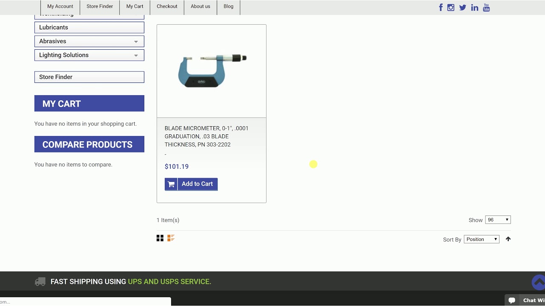Expand the Abrasives category arrow
This screenshot has height=306, width=545.
tap(136, 42)
